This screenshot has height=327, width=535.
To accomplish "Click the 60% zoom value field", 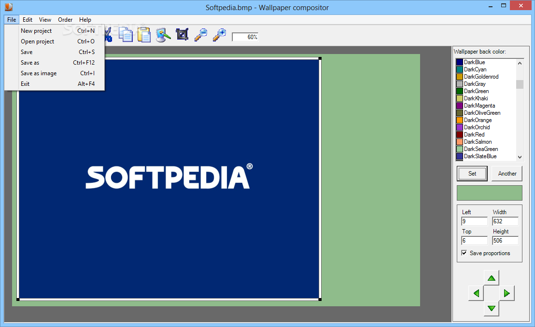I will pos(245,37).
